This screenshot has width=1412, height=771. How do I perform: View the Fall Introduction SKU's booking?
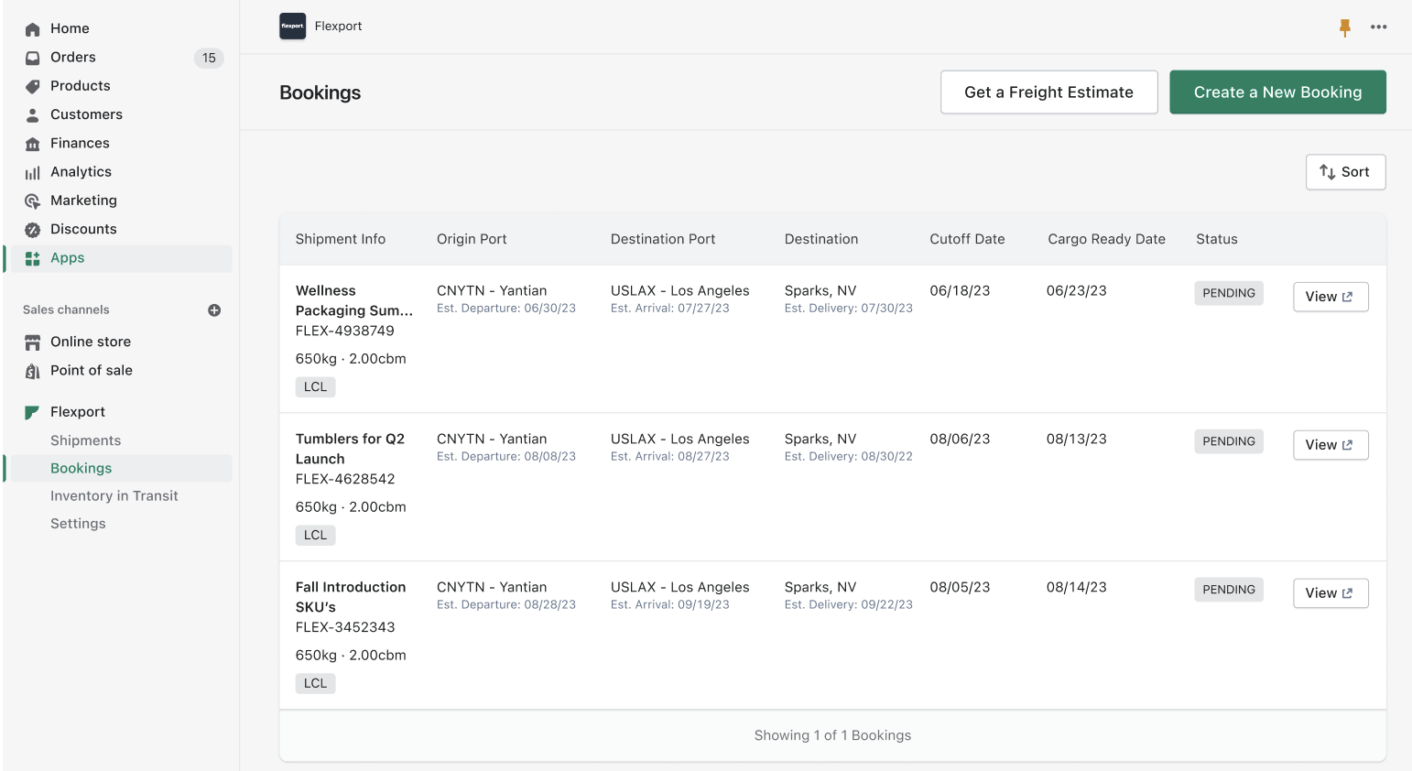click(1330, 593)
